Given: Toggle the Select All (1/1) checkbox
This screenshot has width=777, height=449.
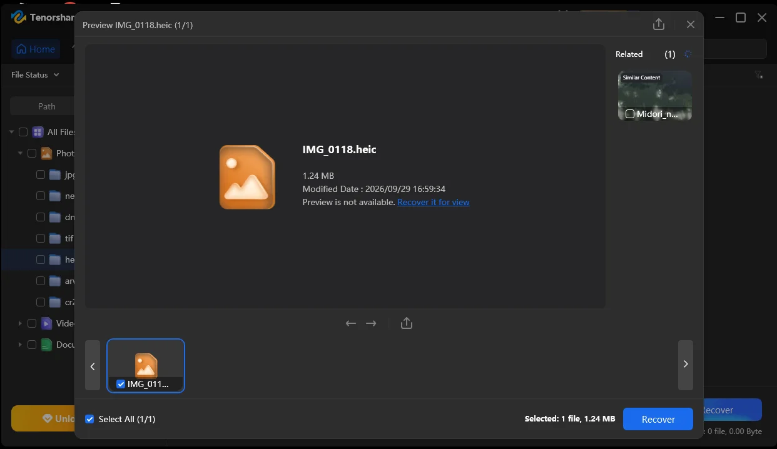Looking at the screenshot, I should point(89,419).
